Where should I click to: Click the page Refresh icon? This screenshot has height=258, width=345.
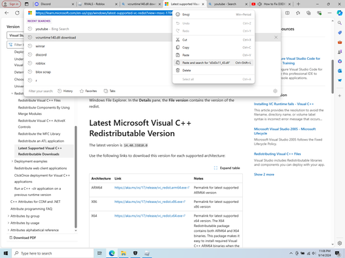[x=17, y=13]
